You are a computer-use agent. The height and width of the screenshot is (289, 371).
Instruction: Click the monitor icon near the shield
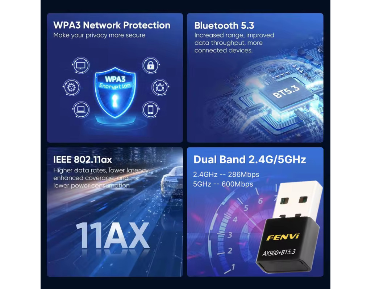click(81, 65)
